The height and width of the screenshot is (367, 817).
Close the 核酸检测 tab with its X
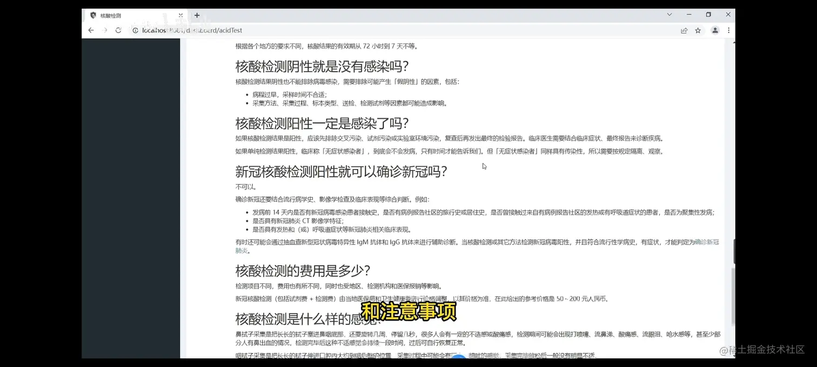[x=180, y=16]
